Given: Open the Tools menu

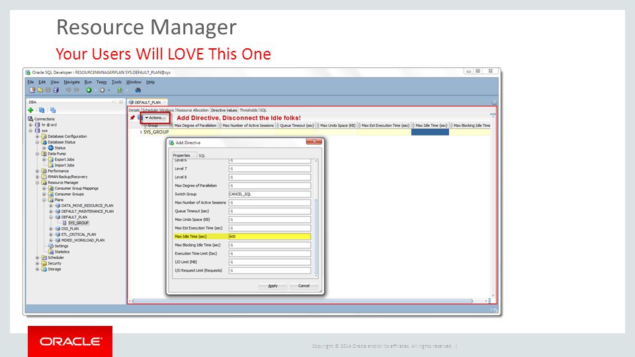Looking at the screenshot, I should click(116, 82).
